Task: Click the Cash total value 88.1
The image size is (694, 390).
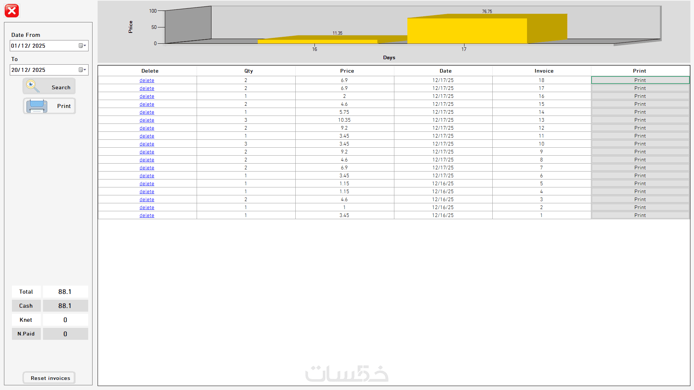Action: coord(65,306)
